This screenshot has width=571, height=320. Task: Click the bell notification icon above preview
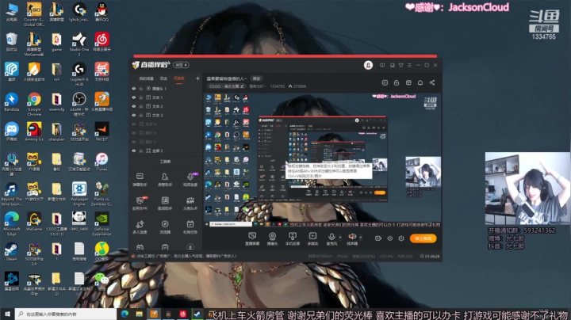(x=420, y=83)
